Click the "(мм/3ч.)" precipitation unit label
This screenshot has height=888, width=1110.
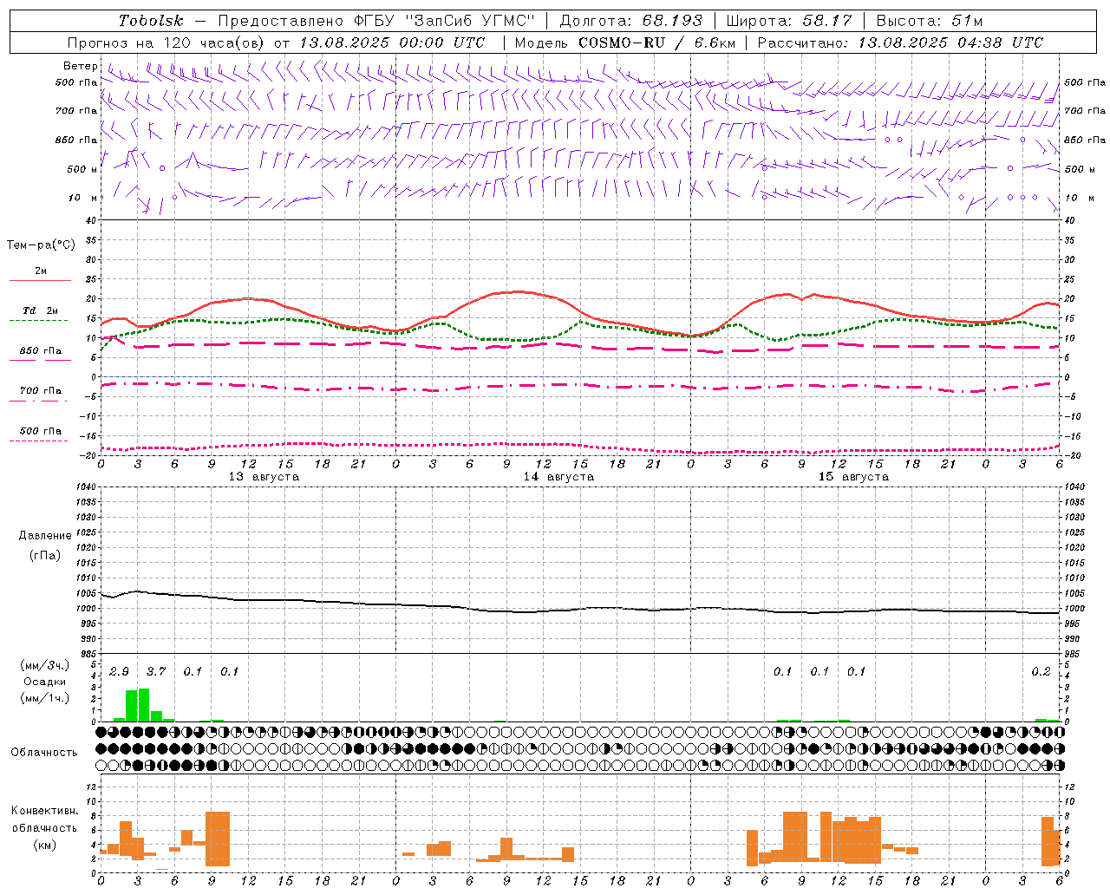pyautogui.click(x=44, y=665)
